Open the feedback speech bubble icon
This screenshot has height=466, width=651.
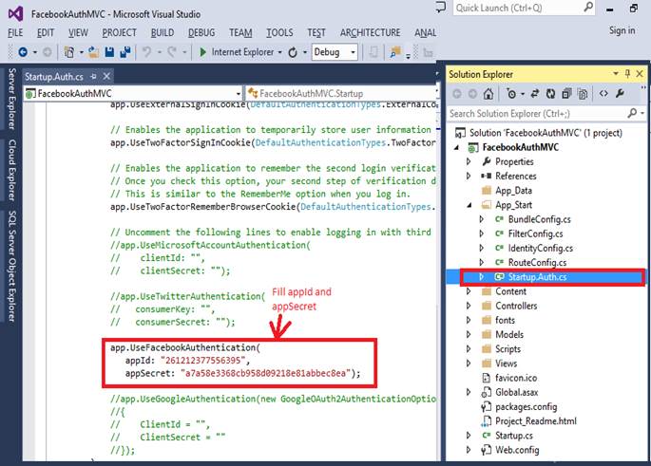(x=441, y=7)
